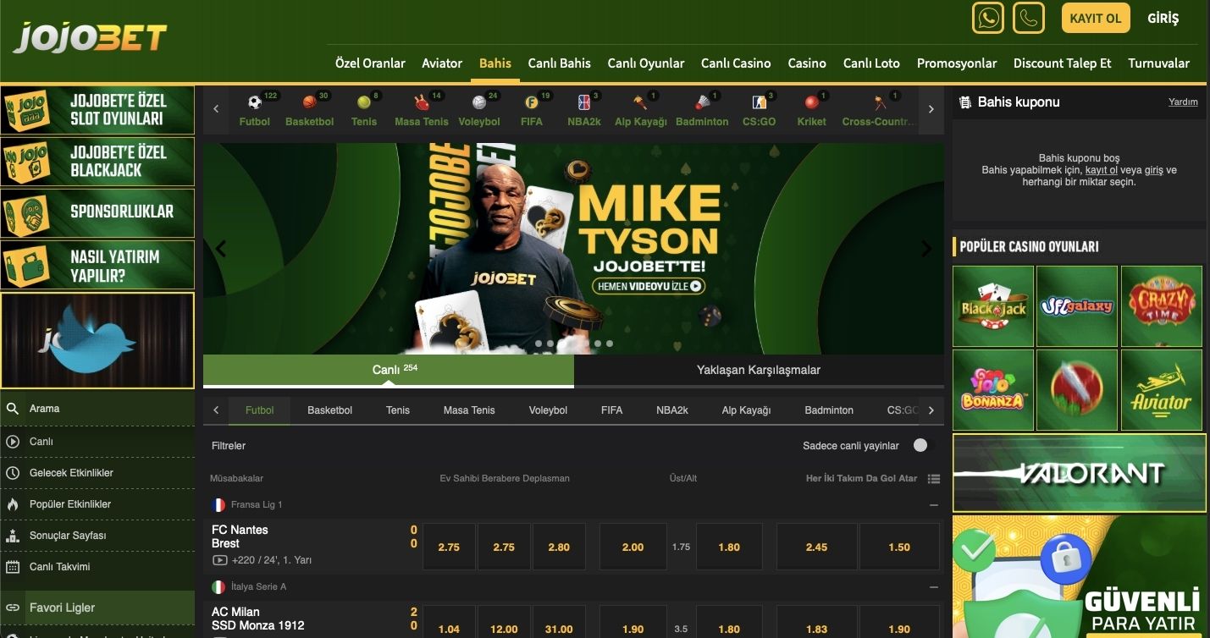Advance banner with right arrow
This screenshot has height=638, width=1210.
(x=926, y=249)
